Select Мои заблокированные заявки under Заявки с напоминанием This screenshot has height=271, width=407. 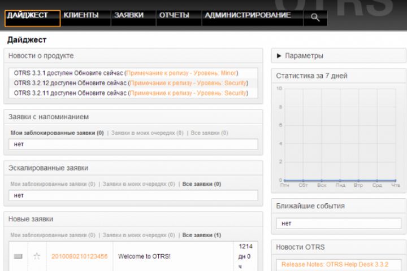[x=57, y=133]
